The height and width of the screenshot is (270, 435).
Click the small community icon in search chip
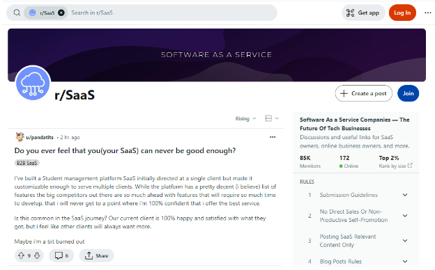click(33, 13)
